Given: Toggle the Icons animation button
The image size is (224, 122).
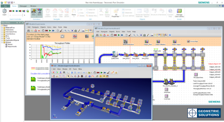Looking at the screenshot, I should pos(39,12).
